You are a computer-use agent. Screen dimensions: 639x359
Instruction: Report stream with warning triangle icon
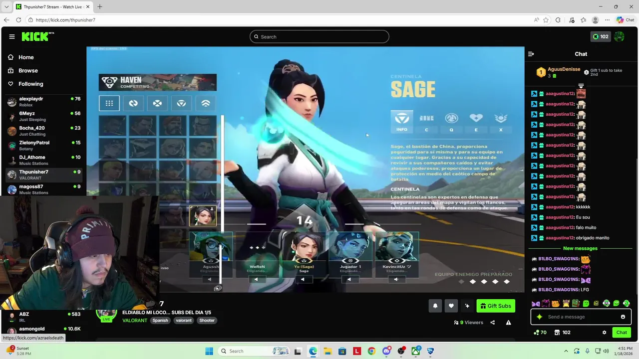[508, 323]
